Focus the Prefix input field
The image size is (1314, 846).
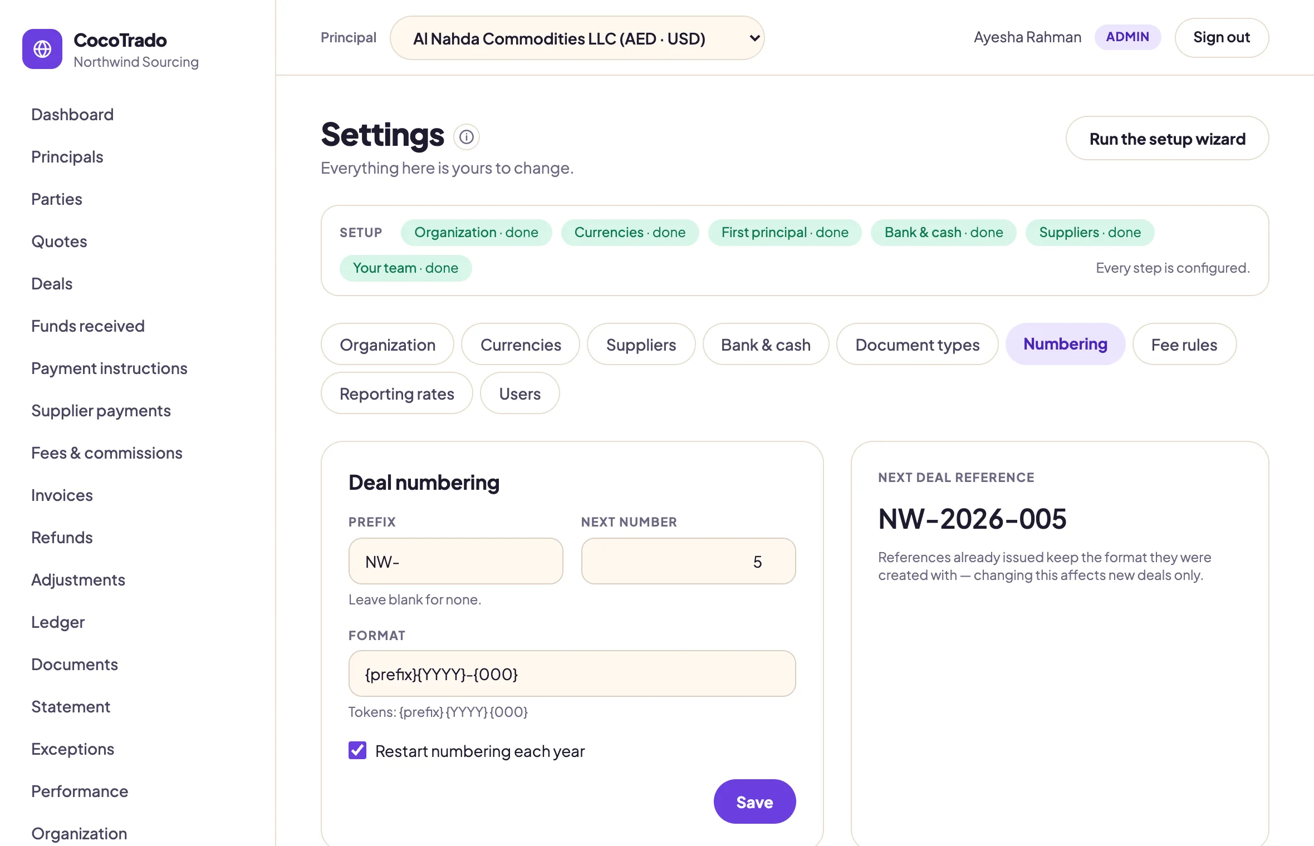coord(455,561)
